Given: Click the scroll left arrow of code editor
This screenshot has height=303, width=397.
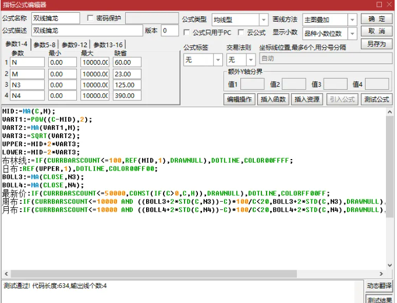Looking at the screenshot, I should (6, 274).
